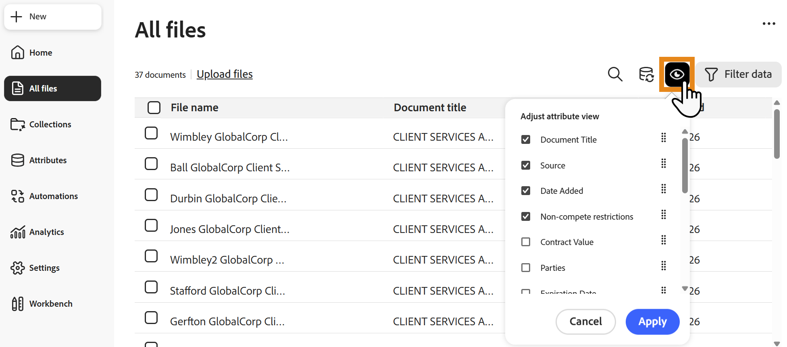This screenshot has width=787, height=347.
Task: Open the Wimbley2 GlobalCorp file
Action: click(x=227, y=260)
